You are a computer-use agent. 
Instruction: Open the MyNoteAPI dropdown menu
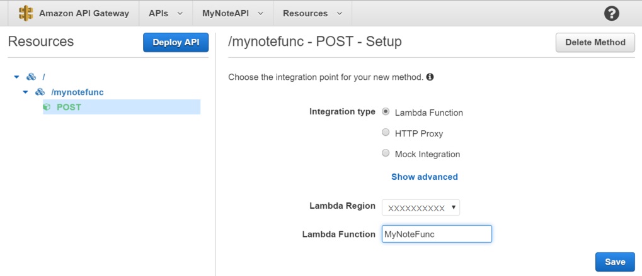(232, 13)
